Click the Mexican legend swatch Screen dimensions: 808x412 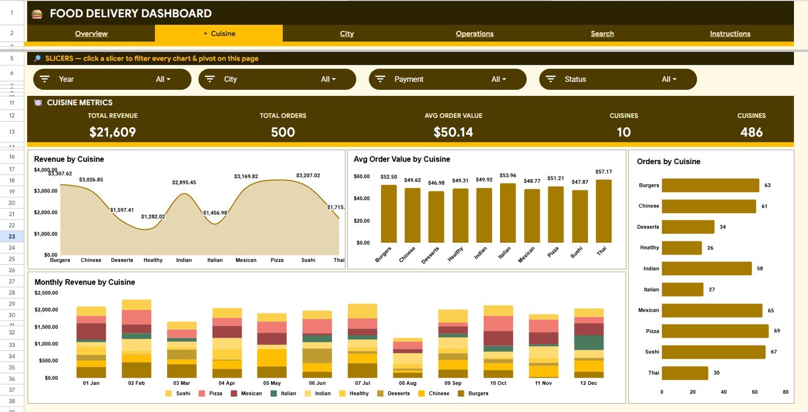pos(234,393)
